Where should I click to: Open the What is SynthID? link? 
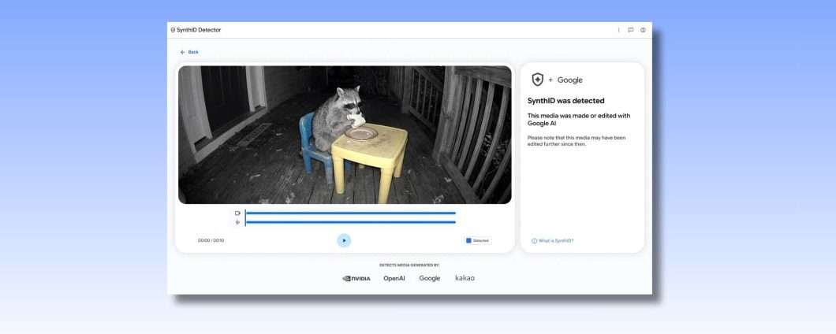coord(556,241)
